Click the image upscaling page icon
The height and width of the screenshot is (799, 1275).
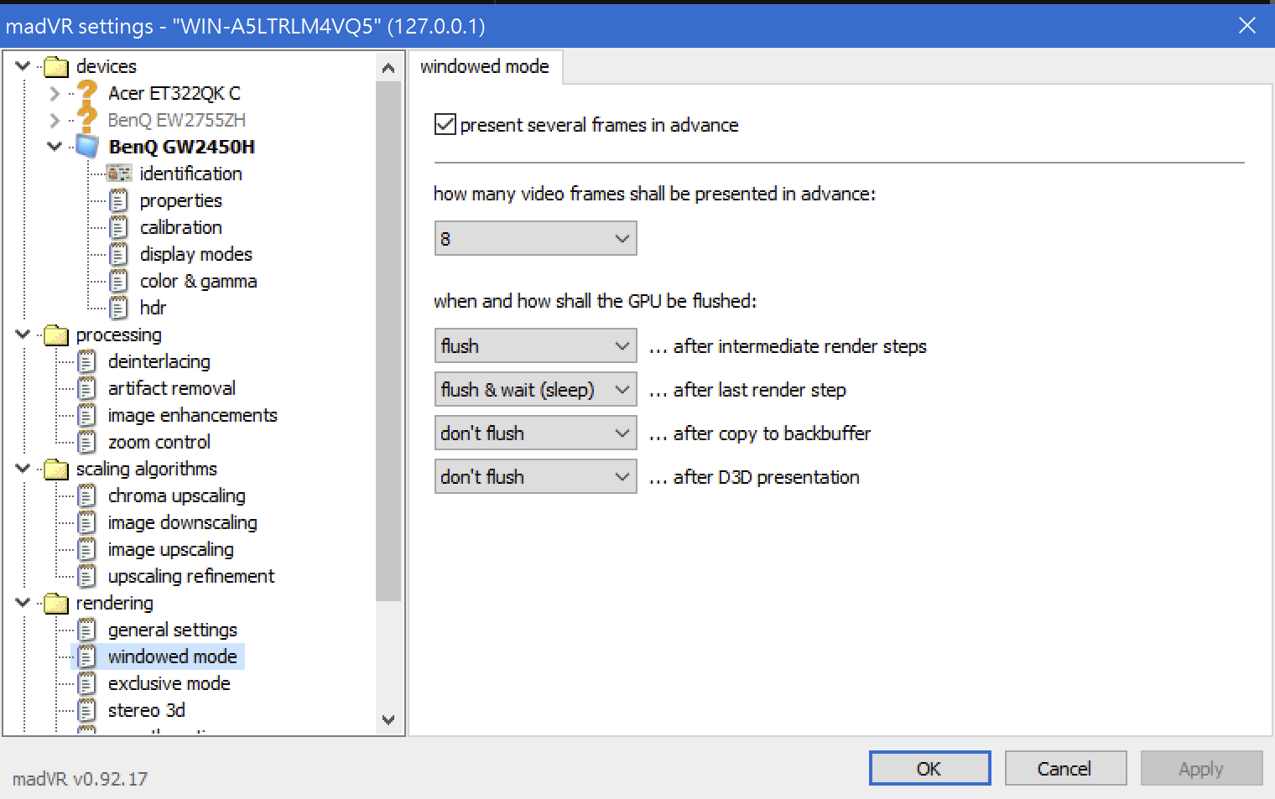tap(87, 549)
